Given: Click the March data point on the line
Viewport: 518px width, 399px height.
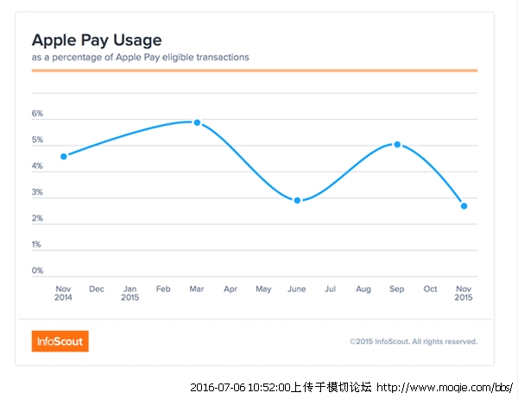Looking at the screenshot, I should click(197, 122).
